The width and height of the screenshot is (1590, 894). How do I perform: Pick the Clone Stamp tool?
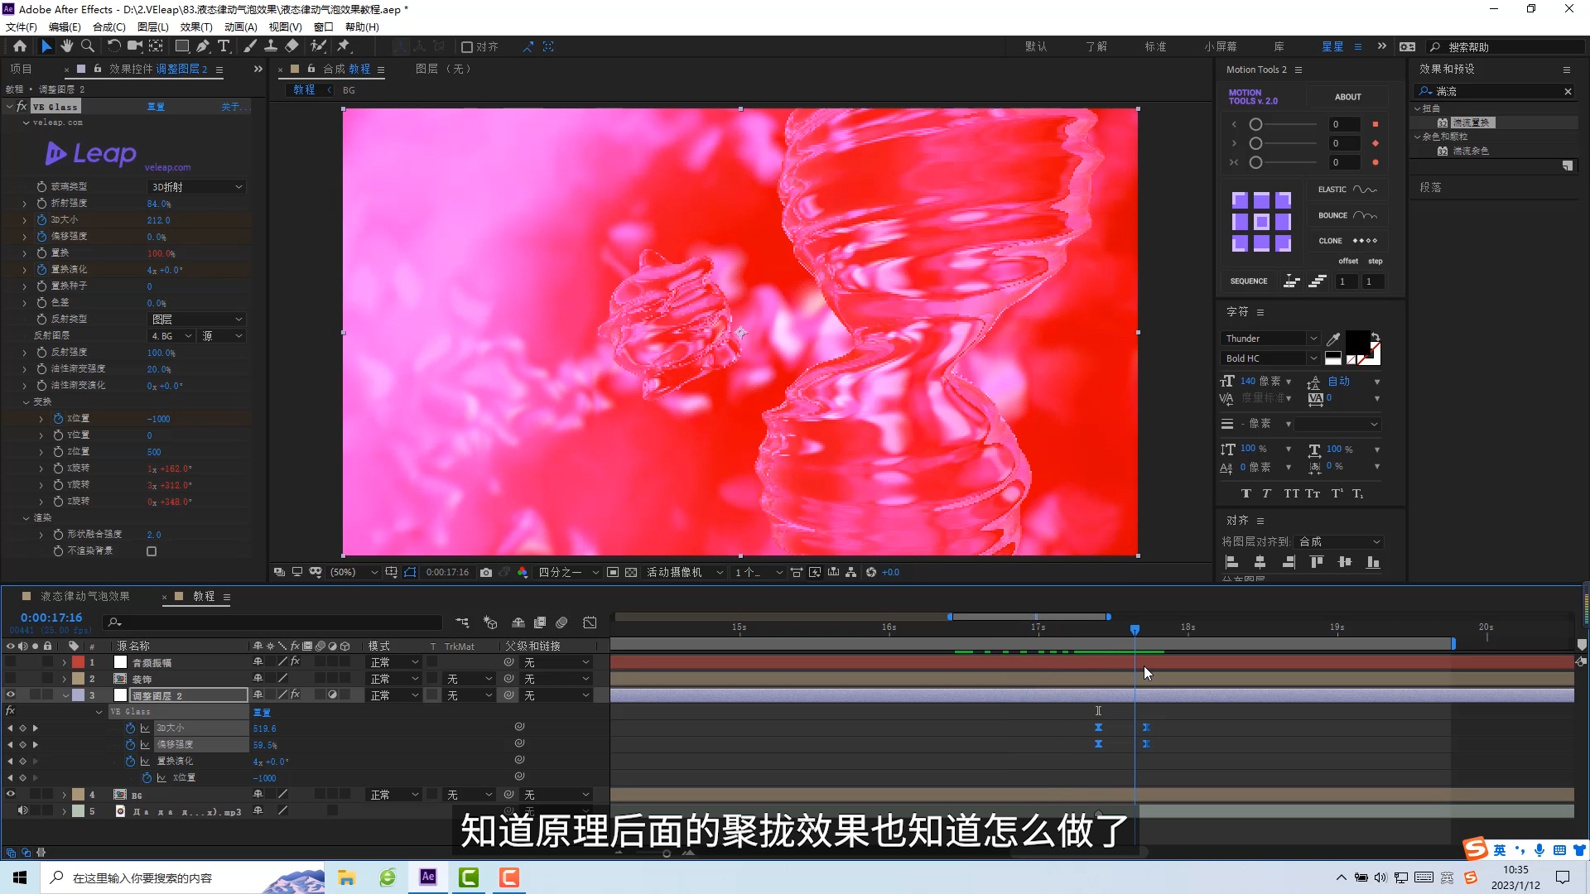(x=271, y=46)
